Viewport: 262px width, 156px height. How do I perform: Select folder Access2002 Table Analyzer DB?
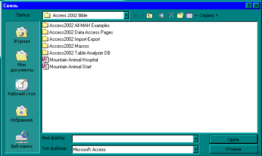76,53
